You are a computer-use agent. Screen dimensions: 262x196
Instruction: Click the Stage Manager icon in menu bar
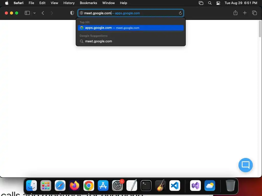[x=201, y=3]
